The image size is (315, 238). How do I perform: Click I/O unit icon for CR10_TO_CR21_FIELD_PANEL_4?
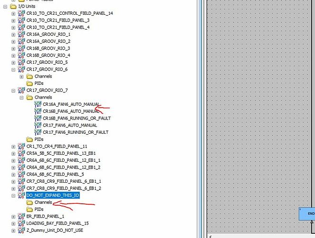(21, 27)
